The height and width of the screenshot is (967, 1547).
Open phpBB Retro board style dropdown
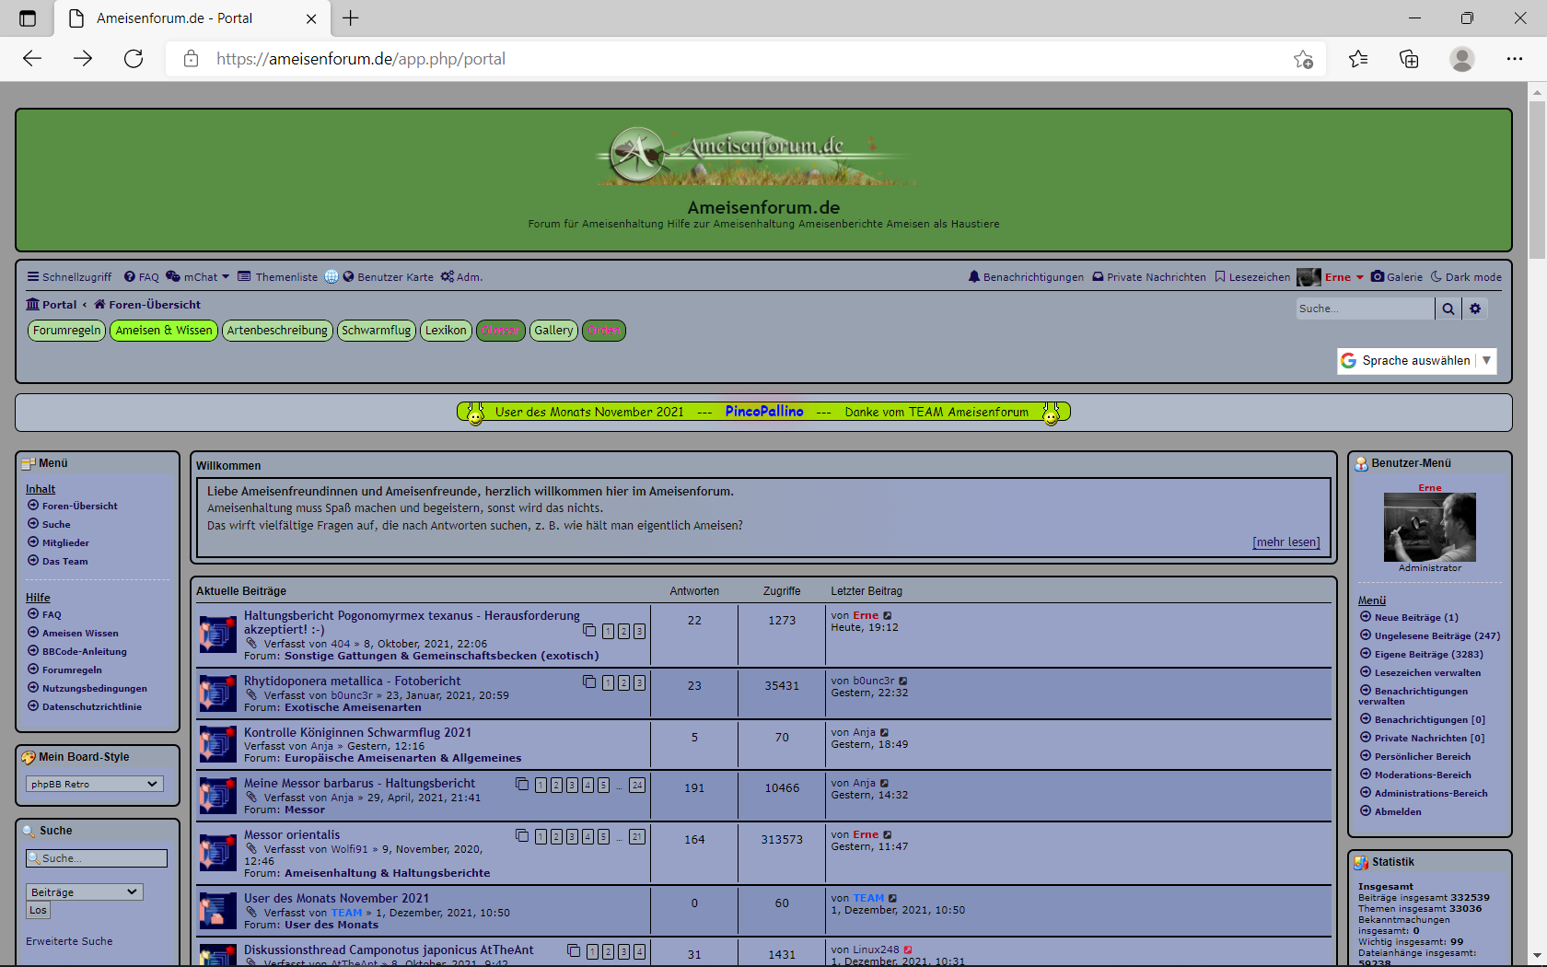coord(95,784)
